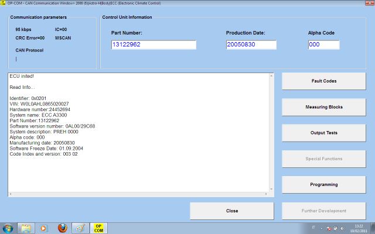Image resolution: width=375 pixels, height=234 pixels.
Task: Click the ECU inited! line
Action: 22,76
